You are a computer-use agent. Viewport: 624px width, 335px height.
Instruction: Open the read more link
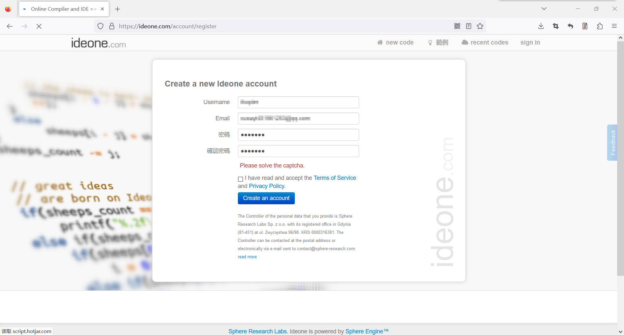click(x=247, y=257)
